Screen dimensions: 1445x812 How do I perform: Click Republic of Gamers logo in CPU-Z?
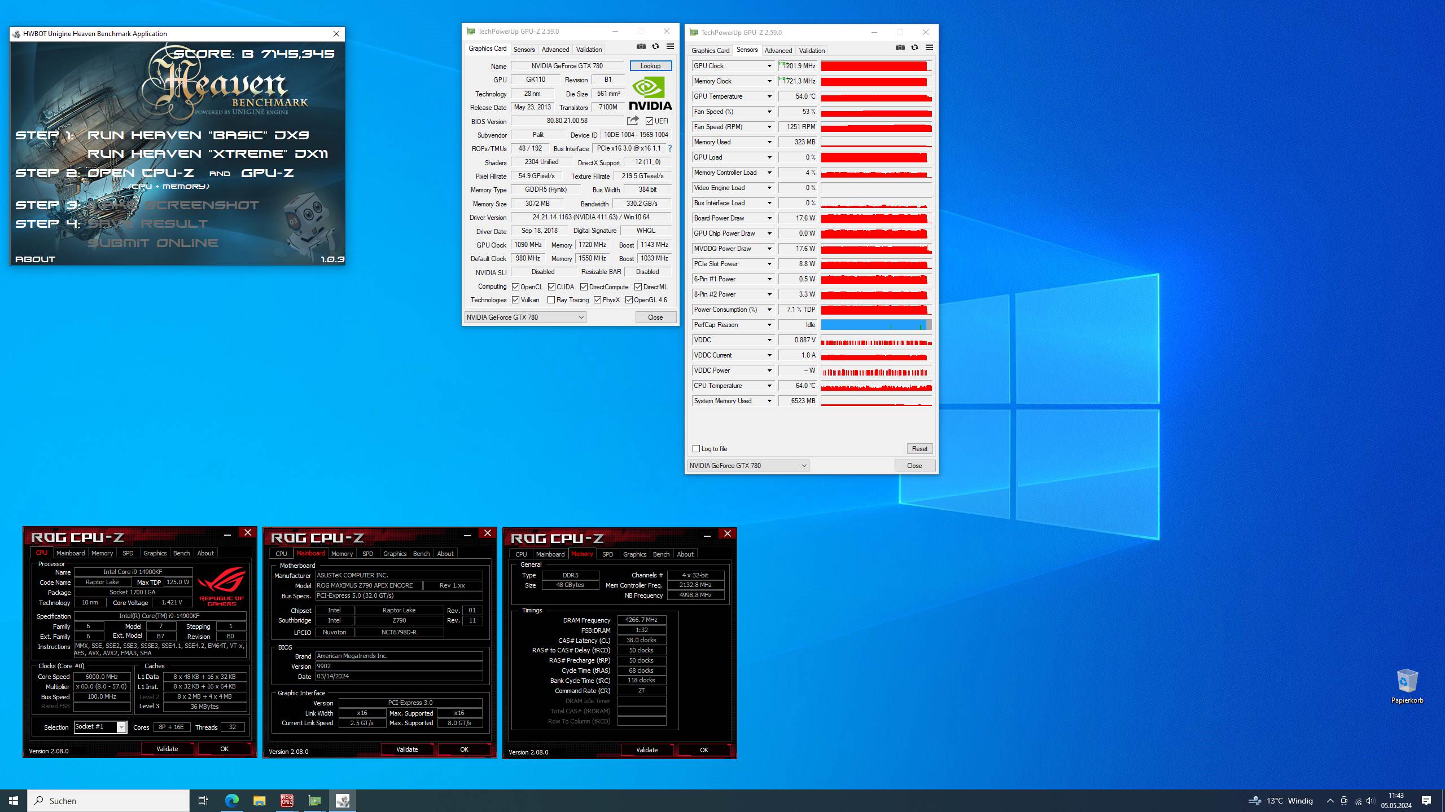click(x=222, y=586)
